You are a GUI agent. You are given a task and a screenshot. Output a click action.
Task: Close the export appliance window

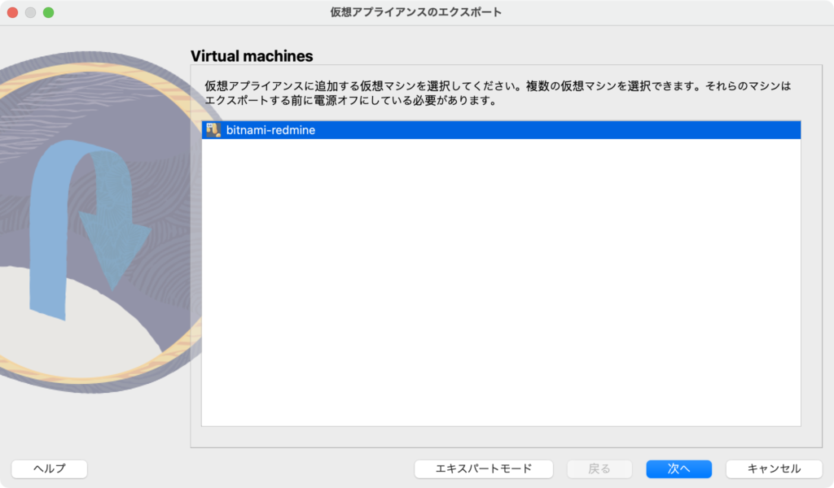pyautogui.click(x=13, y=12)
